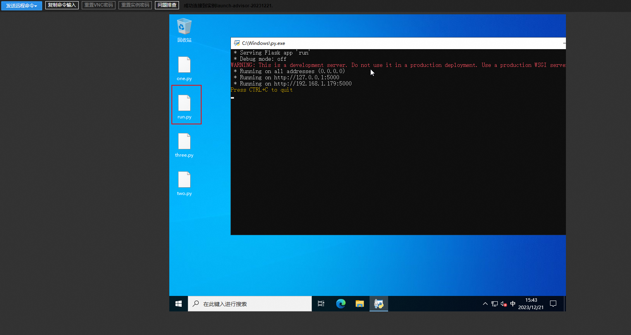This screenshot has height=335, width=631.
Task: Click the http://192.168.1.179:5000 line in console
Action: [293, 84]
